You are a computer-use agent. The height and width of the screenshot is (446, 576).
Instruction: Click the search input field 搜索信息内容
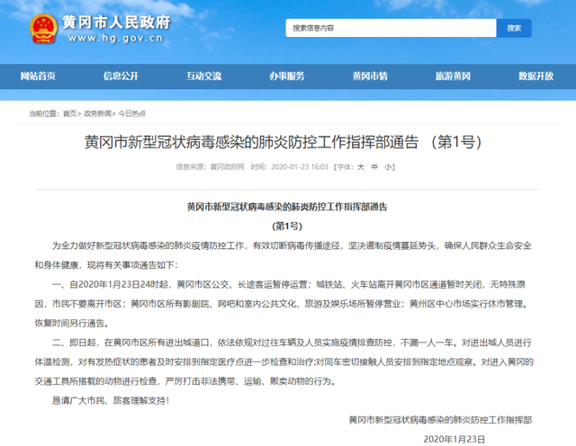(x=387, y=28)
